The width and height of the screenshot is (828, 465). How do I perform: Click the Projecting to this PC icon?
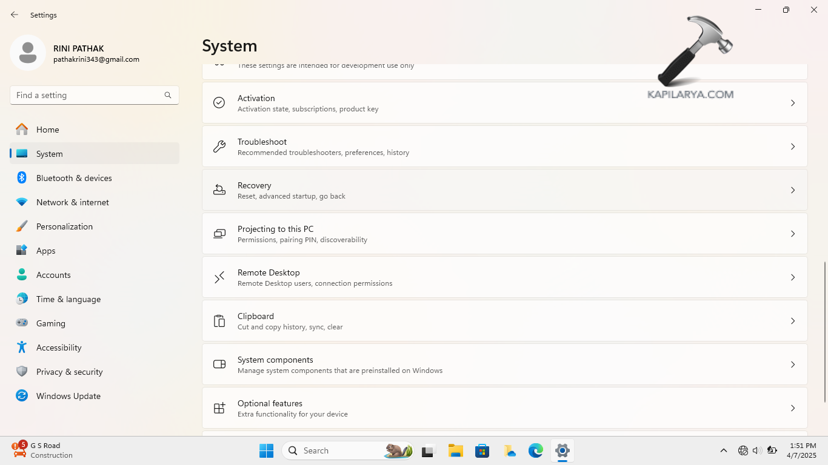pos(219,234)
